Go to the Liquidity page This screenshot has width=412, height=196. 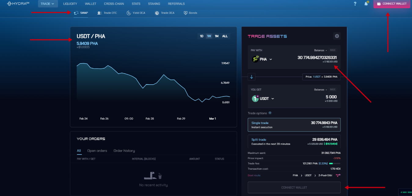(x=70, y=4)
